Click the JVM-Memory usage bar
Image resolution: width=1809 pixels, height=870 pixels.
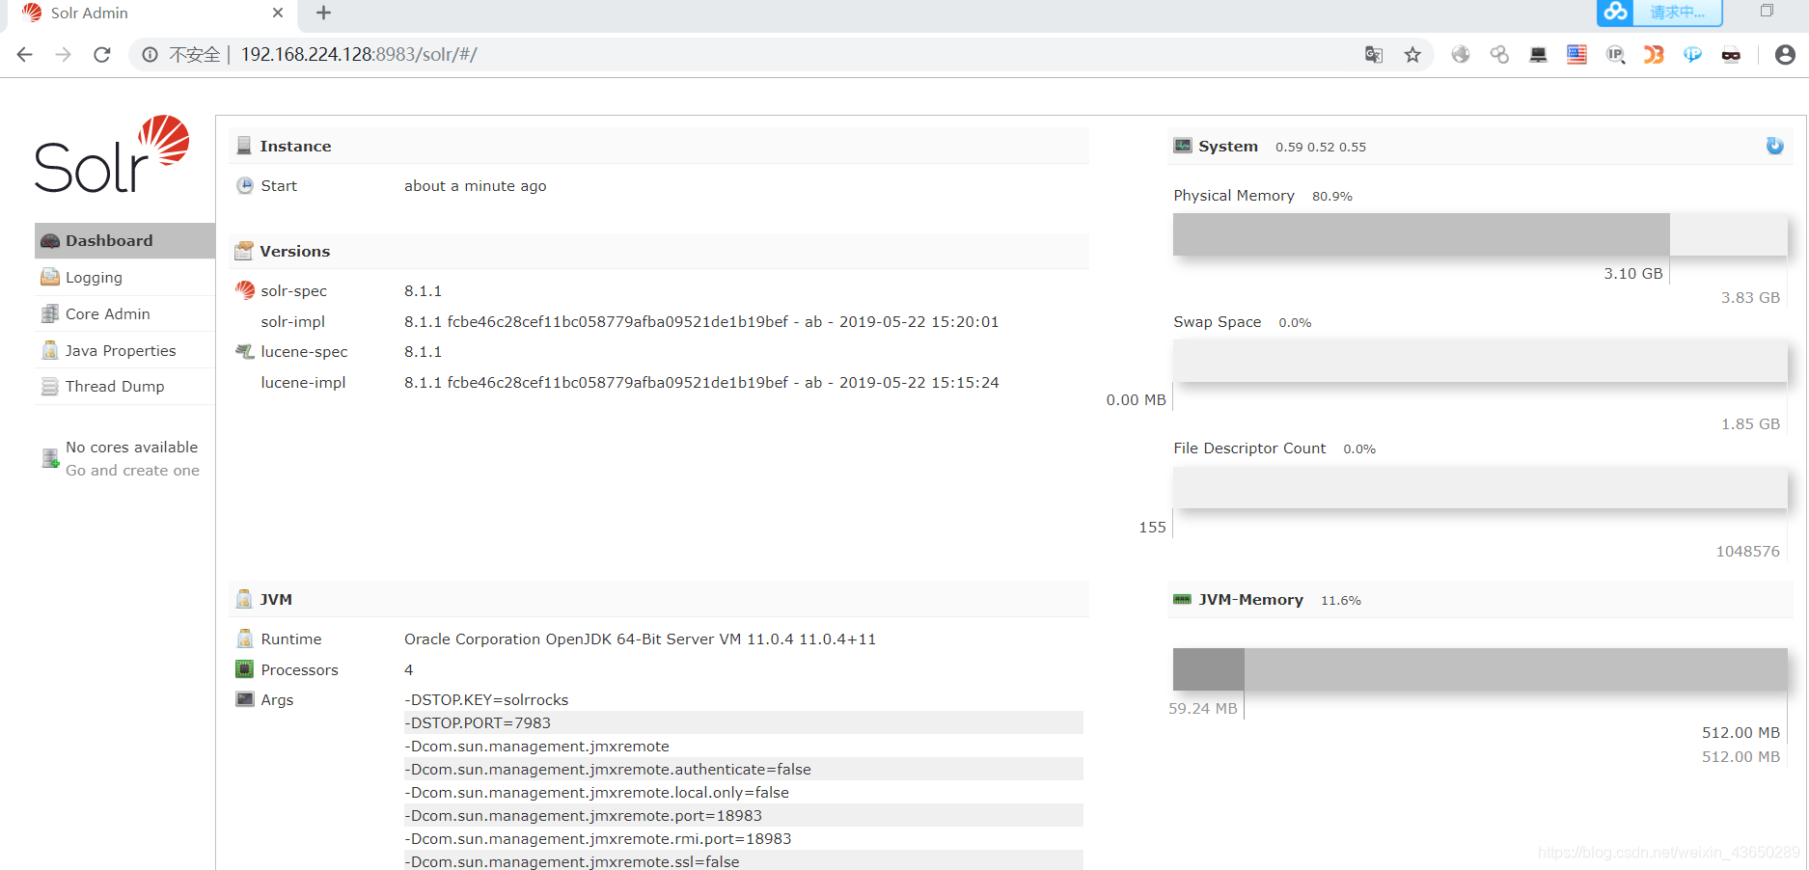[1480, 669]
